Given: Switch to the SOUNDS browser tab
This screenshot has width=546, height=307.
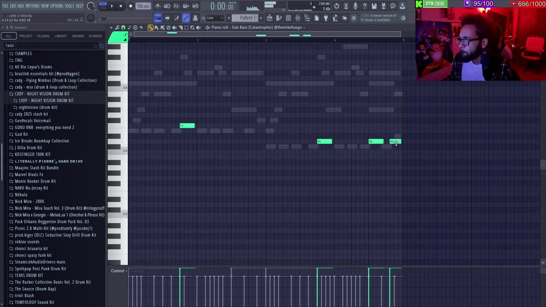Looking at the screenshot, I should point(78,36).
